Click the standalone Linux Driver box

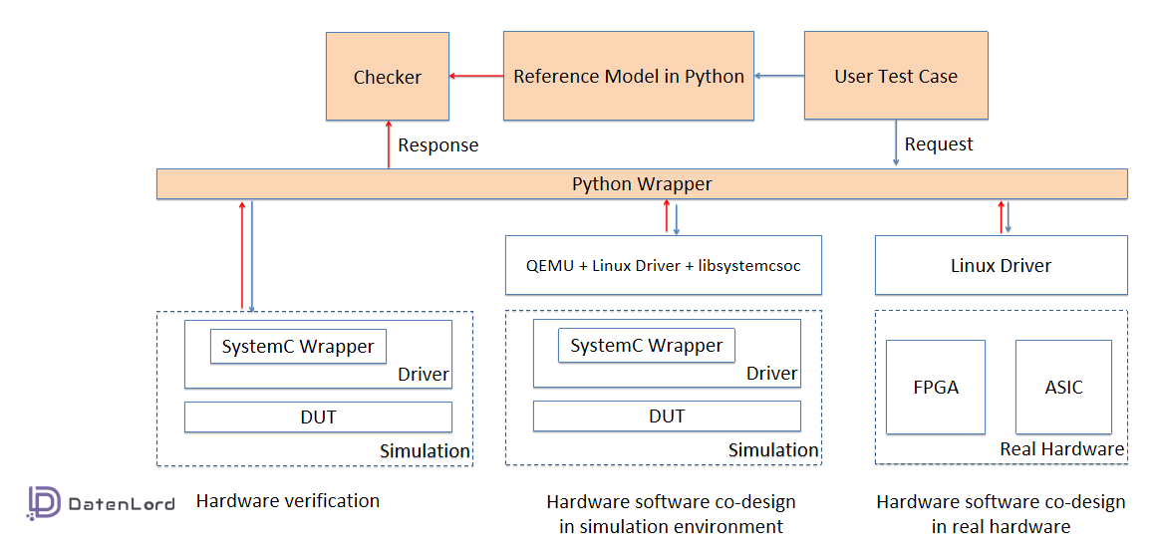(x=1001, y=266)
